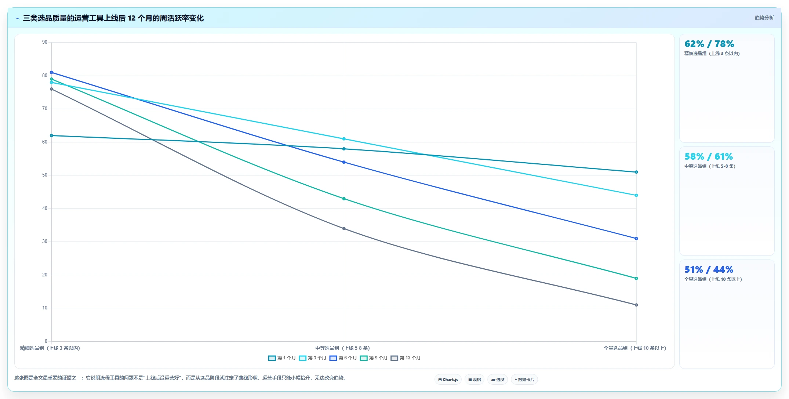Click the x-axis label 精细选品组（上线 3 条以内）
The height and width of the screenshot is (399, 789).
click(x=50, y=348)
